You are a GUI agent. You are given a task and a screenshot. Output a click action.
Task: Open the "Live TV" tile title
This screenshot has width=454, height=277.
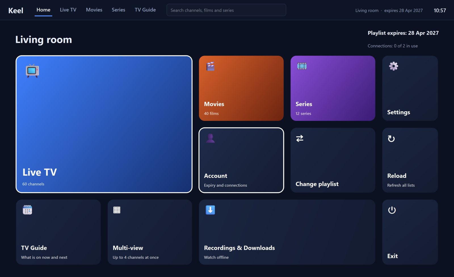coord(40,172)
